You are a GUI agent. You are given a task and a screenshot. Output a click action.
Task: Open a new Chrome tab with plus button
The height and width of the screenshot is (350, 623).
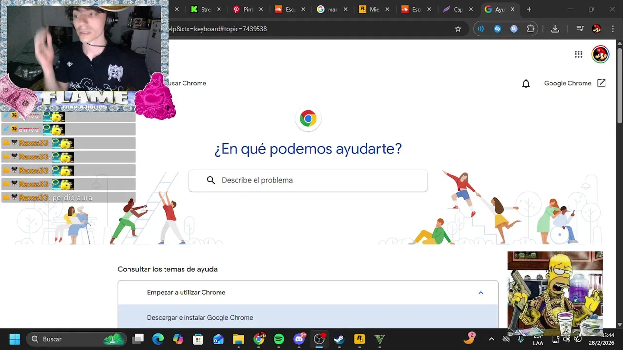pyautogui.click(x=529, y=9)
